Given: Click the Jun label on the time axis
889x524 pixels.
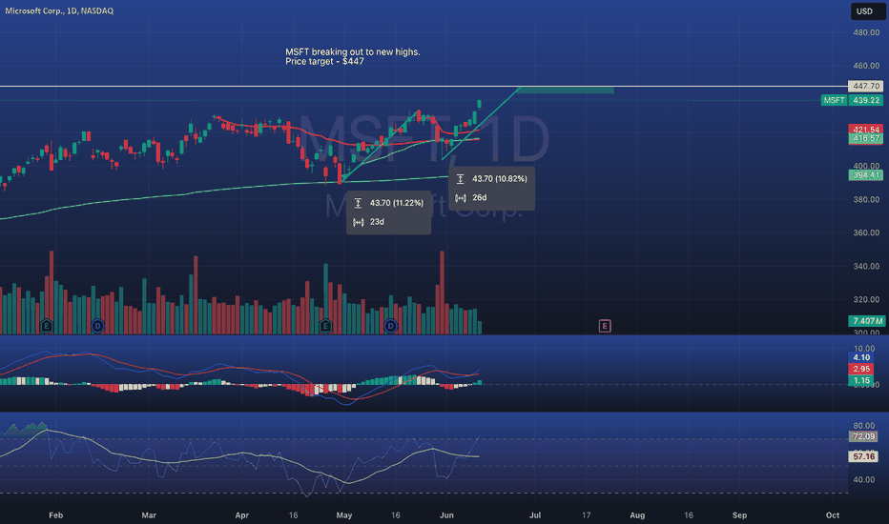Looking at the screenshot, I should click(446, 514).
